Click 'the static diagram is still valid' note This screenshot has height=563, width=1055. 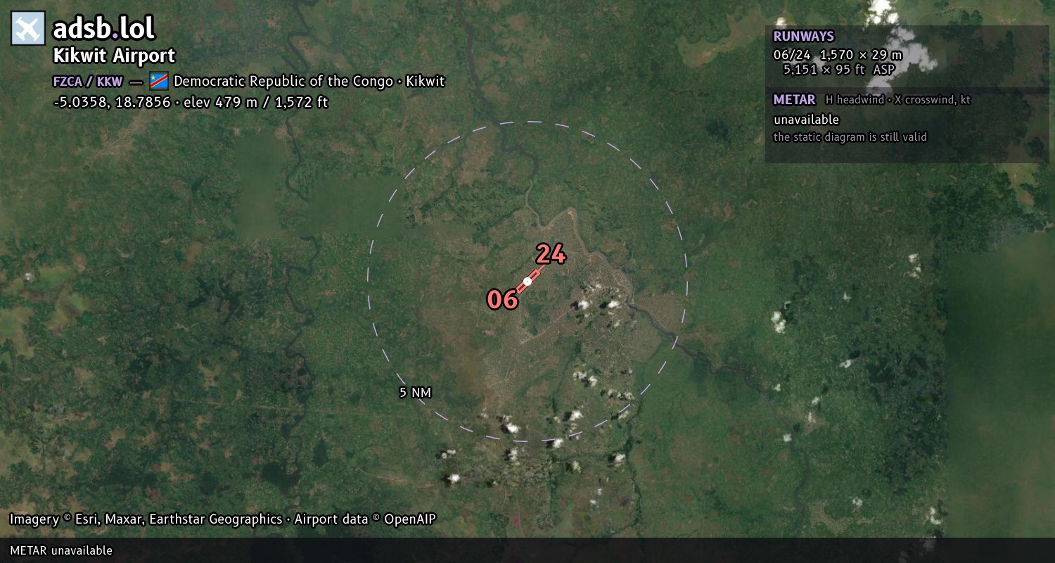click(x=850, y=137)
